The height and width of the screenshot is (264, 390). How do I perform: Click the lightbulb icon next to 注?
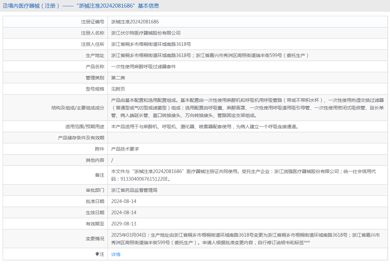[97, 254]
